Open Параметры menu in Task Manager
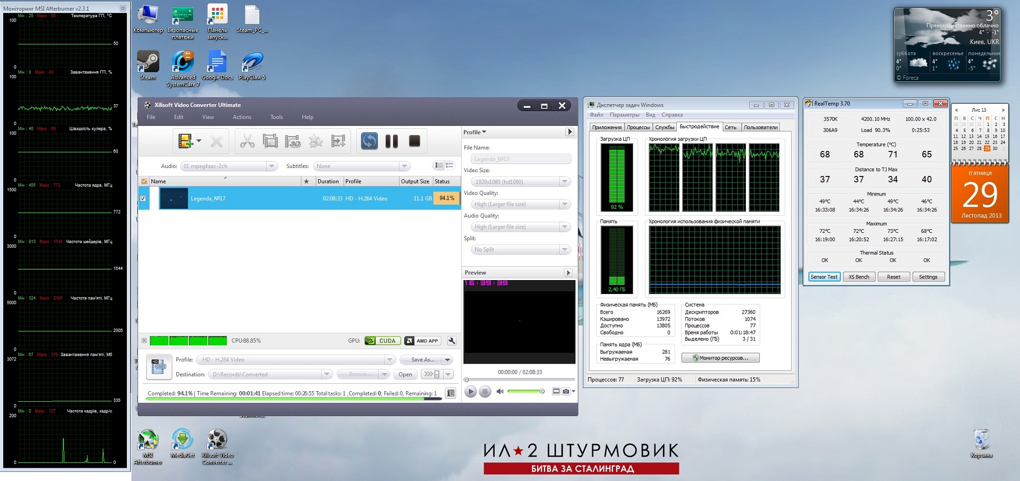1020x481 pixels. coord(624,115)
